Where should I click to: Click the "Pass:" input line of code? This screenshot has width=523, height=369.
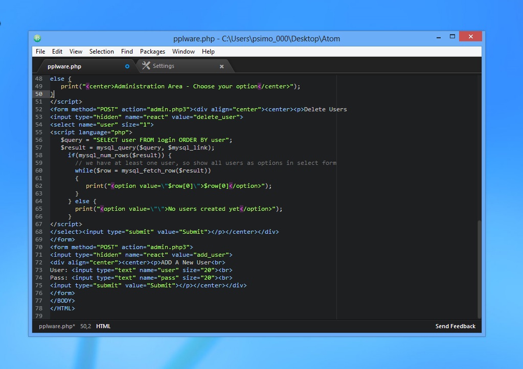tap(141, 278)
